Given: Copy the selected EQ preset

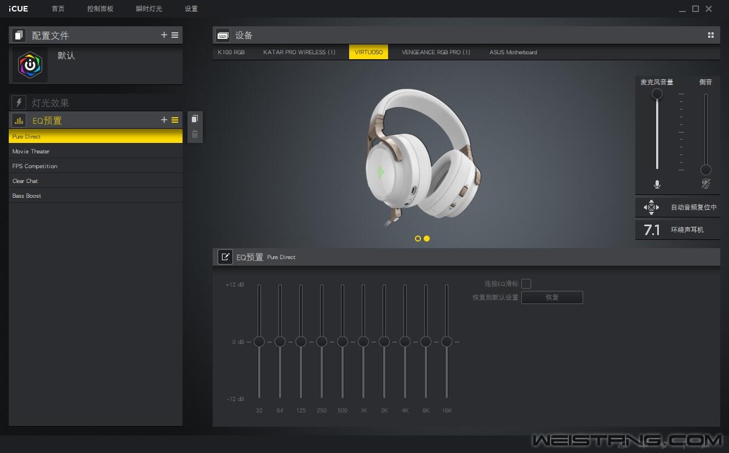Looking at the screenshot, I should 195,119.
